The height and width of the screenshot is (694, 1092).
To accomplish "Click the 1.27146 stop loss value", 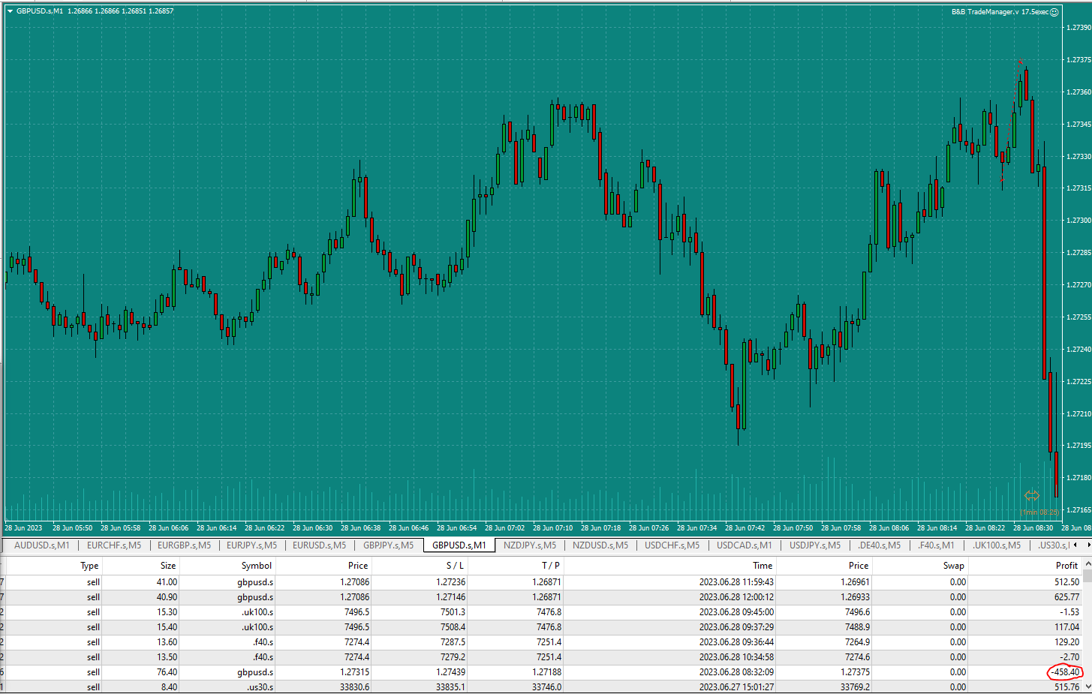I will [x=450, y=597].
